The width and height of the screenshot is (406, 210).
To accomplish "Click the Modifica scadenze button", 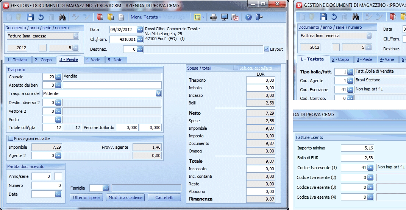I will pyautogui.click(x=126, y=198).
